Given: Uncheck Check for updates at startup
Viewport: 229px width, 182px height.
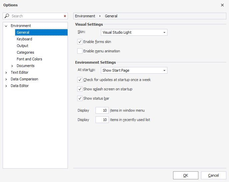Looking at the screenshot, I should coord(80,80).
